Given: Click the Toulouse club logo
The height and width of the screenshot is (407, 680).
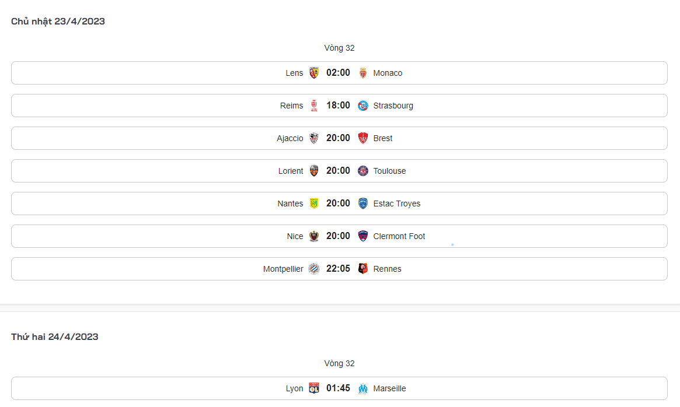Looking at the screenshot, I should 363,171.
